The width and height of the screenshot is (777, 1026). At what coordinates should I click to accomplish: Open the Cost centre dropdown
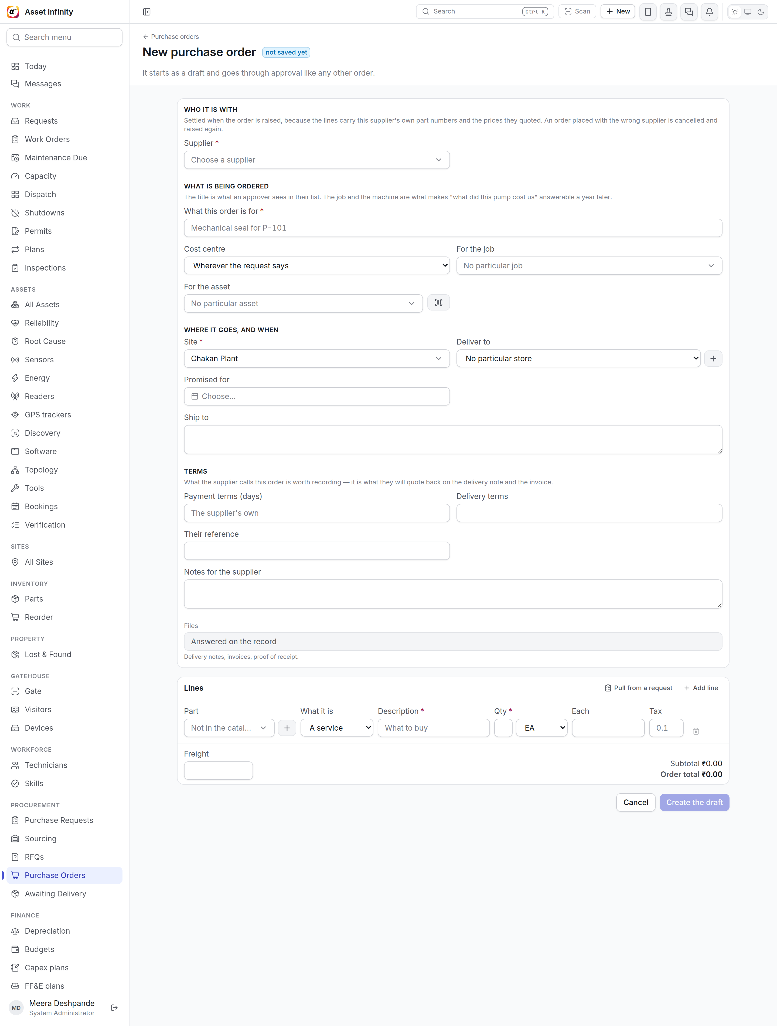tap(317, 265)
